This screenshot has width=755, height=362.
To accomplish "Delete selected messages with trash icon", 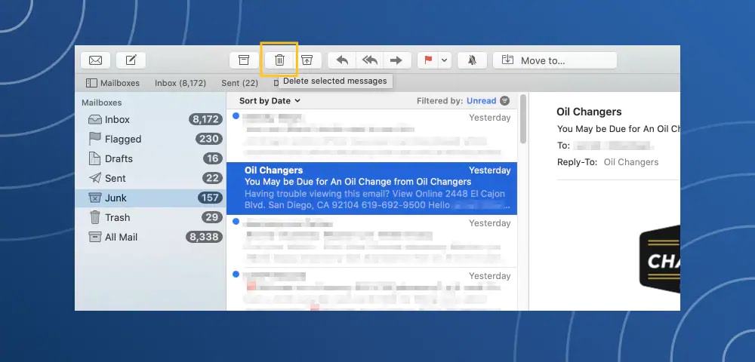I will coord(279,60).
